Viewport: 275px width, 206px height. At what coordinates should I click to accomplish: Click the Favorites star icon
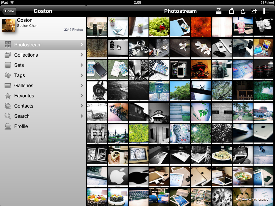(8, 96)
